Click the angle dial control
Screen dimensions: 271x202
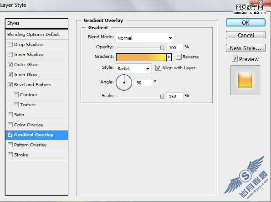[x=124, y=83]
